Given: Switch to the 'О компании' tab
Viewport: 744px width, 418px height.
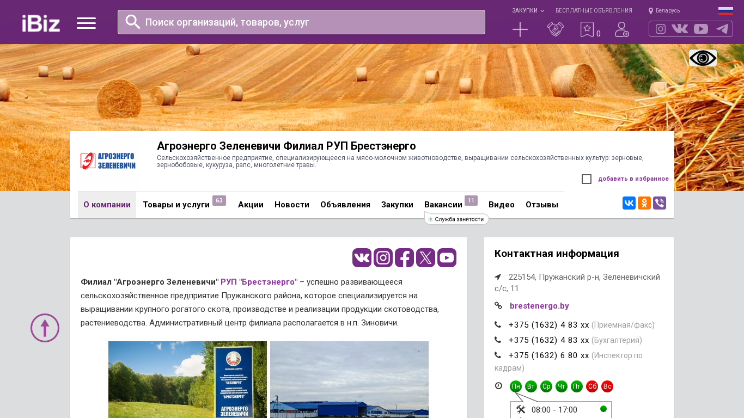Looking at the screenshot, I should click(x=107, y=205).
